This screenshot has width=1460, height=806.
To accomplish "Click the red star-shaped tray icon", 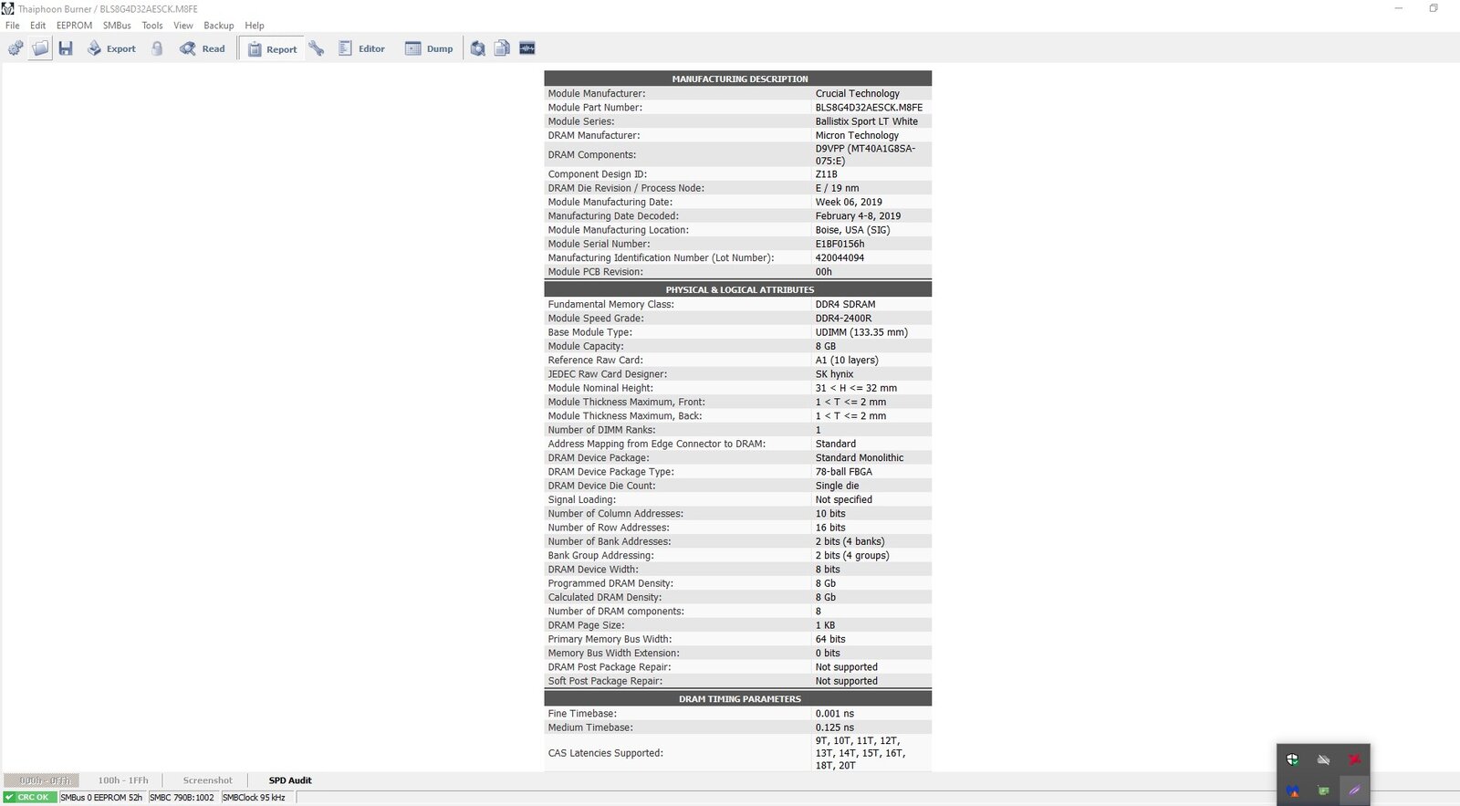I will point(1354,759).
